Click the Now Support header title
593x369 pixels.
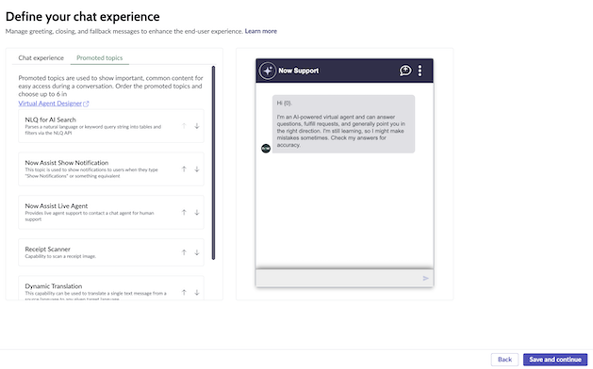(x=299, y=71)
